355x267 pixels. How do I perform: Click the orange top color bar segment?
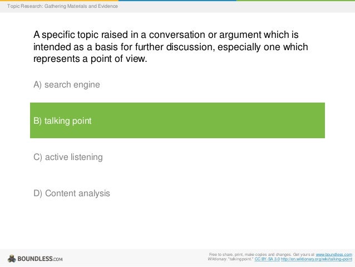tap(56, 1)
